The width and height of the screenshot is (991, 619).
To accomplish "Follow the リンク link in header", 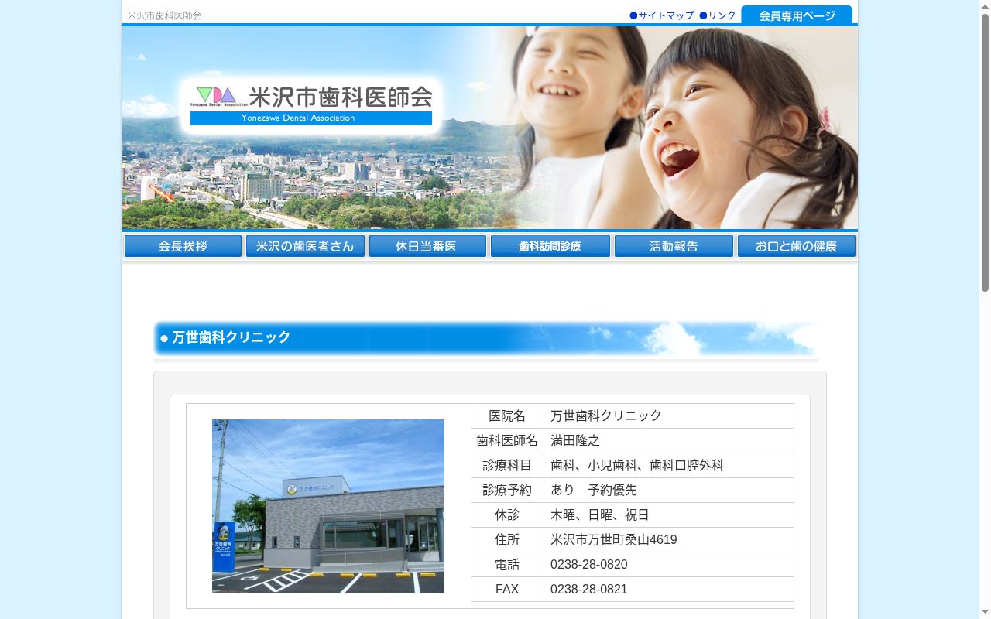I will [718, 15].
